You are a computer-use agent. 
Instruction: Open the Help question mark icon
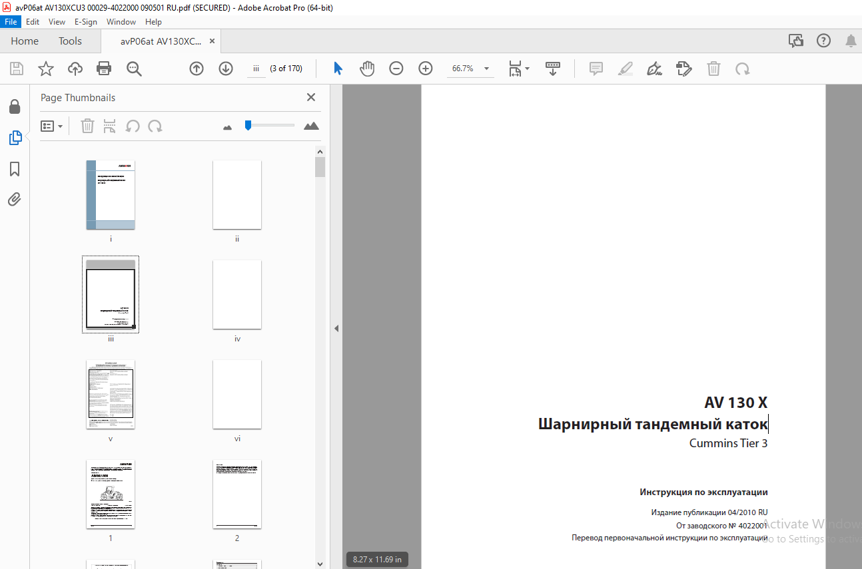click(x=824, y=41)
